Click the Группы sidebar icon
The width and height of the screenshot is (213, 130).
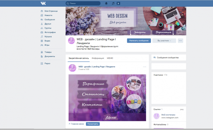tap(42, 28)
